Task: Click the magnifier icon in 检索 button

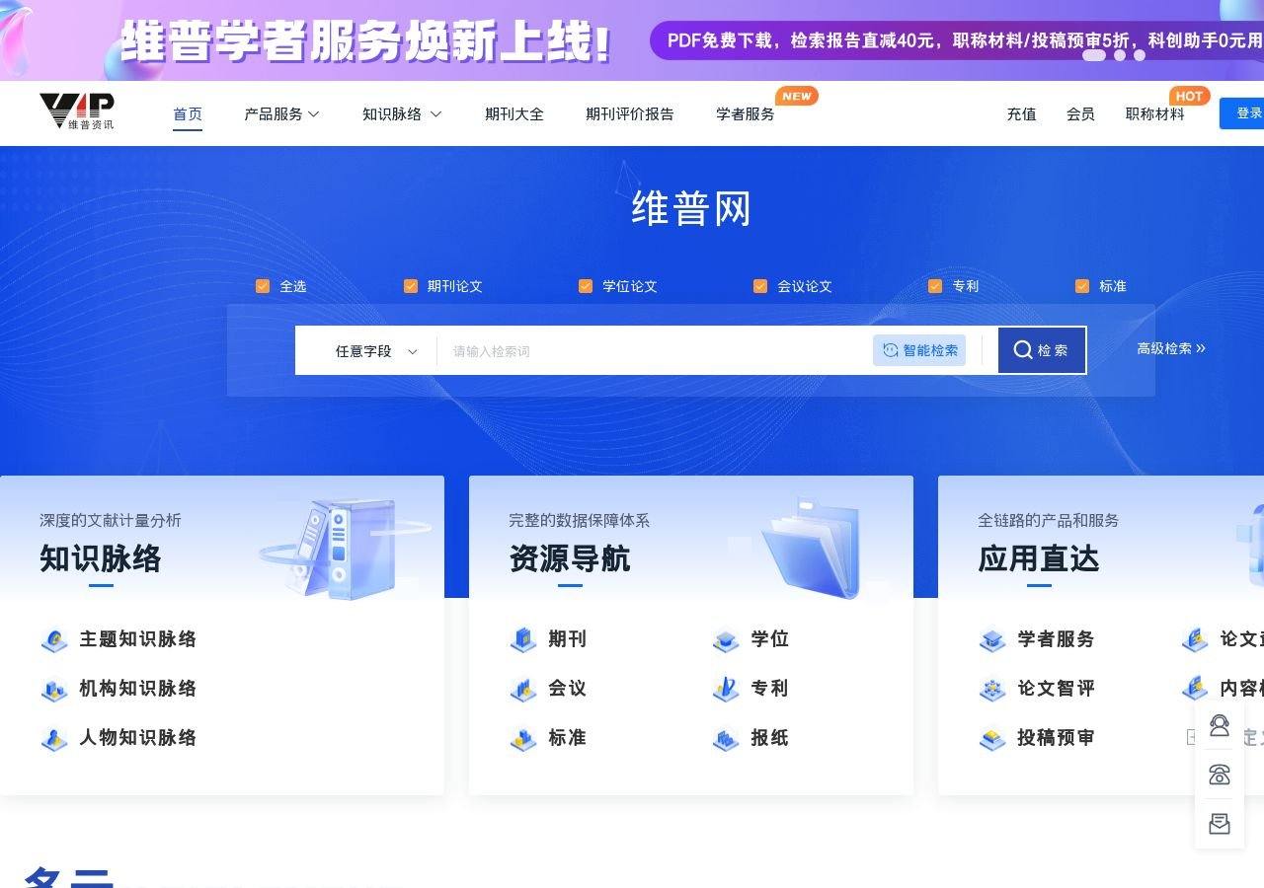Action: 1023,350
